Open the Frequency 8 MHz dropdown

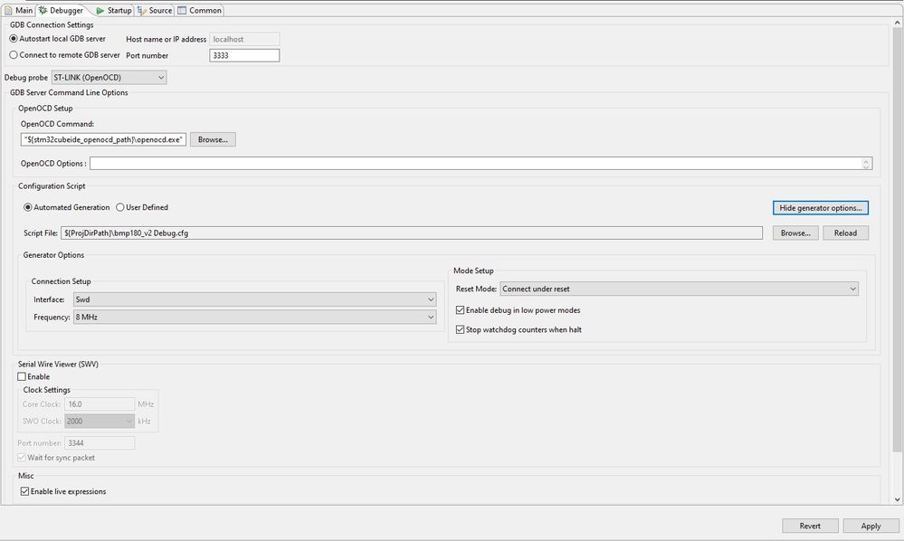click(x=255, y=317)
